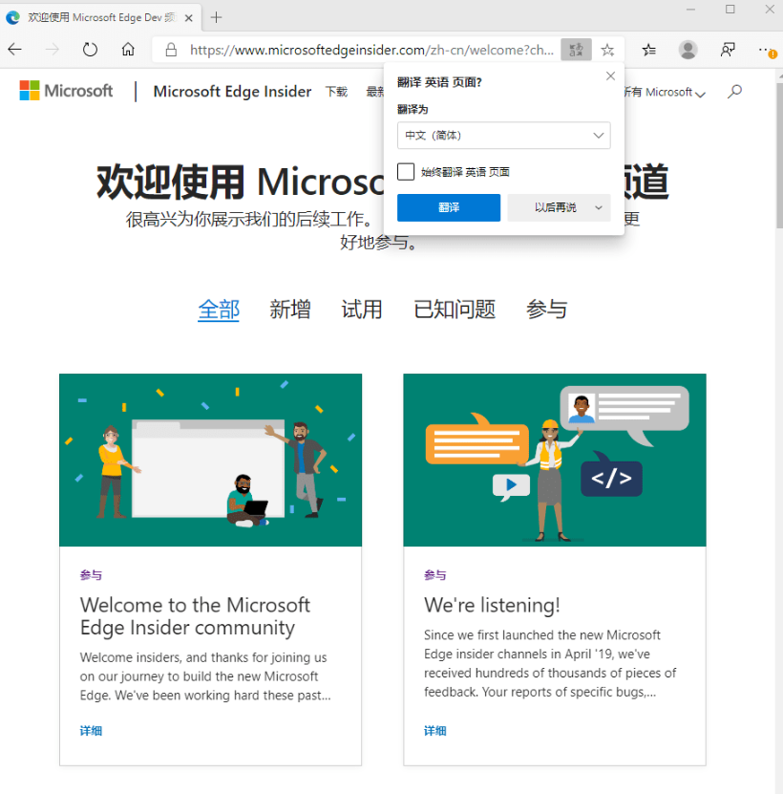The image size is (783, 794).
Task: Click the We're listening card image
Action: click(x=555, y=460)
